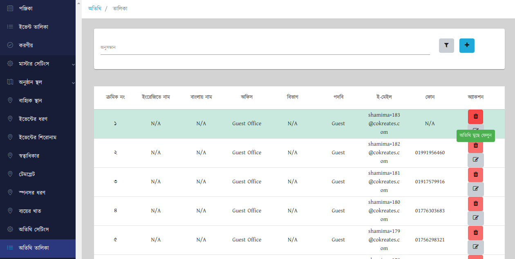
Task: Select the active অতিথি তালিকা menu item
Action: 38,248
